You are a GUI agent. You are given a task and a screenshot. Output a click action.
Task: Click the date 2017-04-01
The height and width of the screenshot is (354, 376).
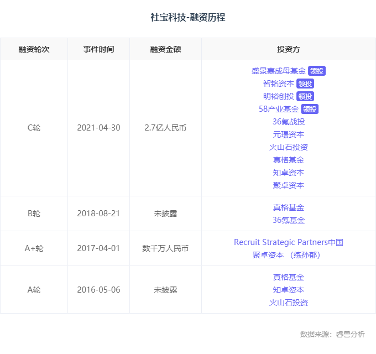(98, 248)
